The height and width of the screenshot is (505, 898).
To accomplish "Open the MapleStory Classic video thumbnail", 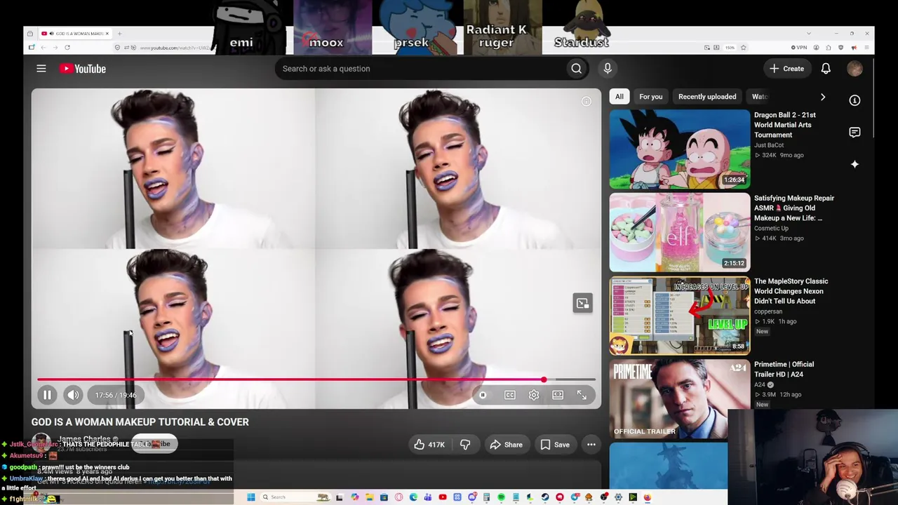I will [x=679, y=316].
